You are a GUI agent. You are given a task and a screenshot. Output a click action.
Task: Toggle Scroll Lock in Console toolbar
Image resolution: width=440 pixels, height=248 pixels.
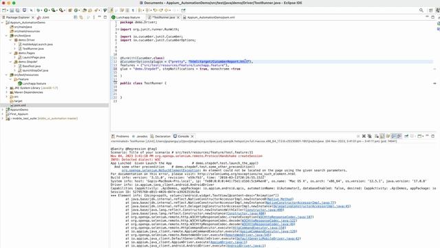(382, 136)
